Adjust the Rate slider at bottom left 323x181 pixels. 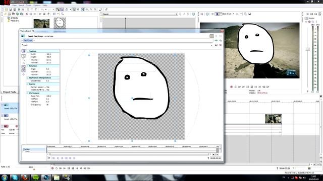tap(31, 167)
